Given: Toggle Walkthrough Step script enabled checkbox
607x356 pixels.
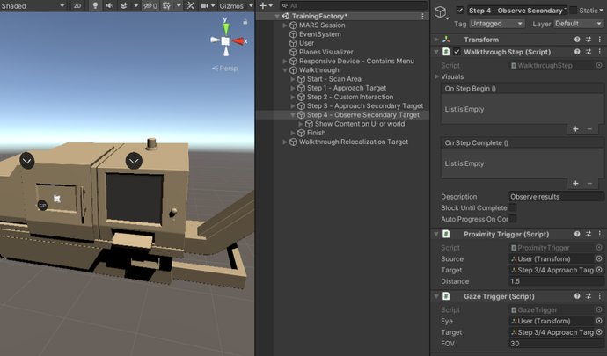Looking at the screenshot, I should click(x=457, y=52).
